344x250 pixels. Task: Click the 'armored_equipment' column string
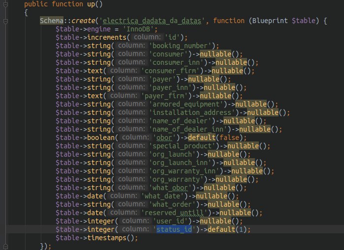(x=186, y=104)
